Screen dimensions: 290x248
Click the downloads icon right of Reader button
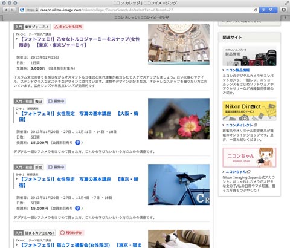coord(283,10)
